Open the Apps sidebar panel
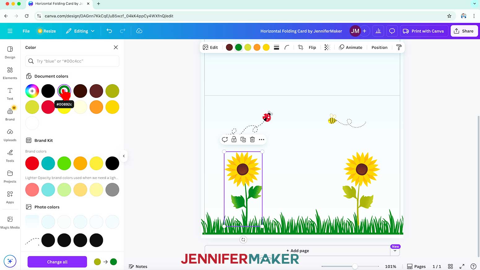The image size is (480, 270). 10,197
